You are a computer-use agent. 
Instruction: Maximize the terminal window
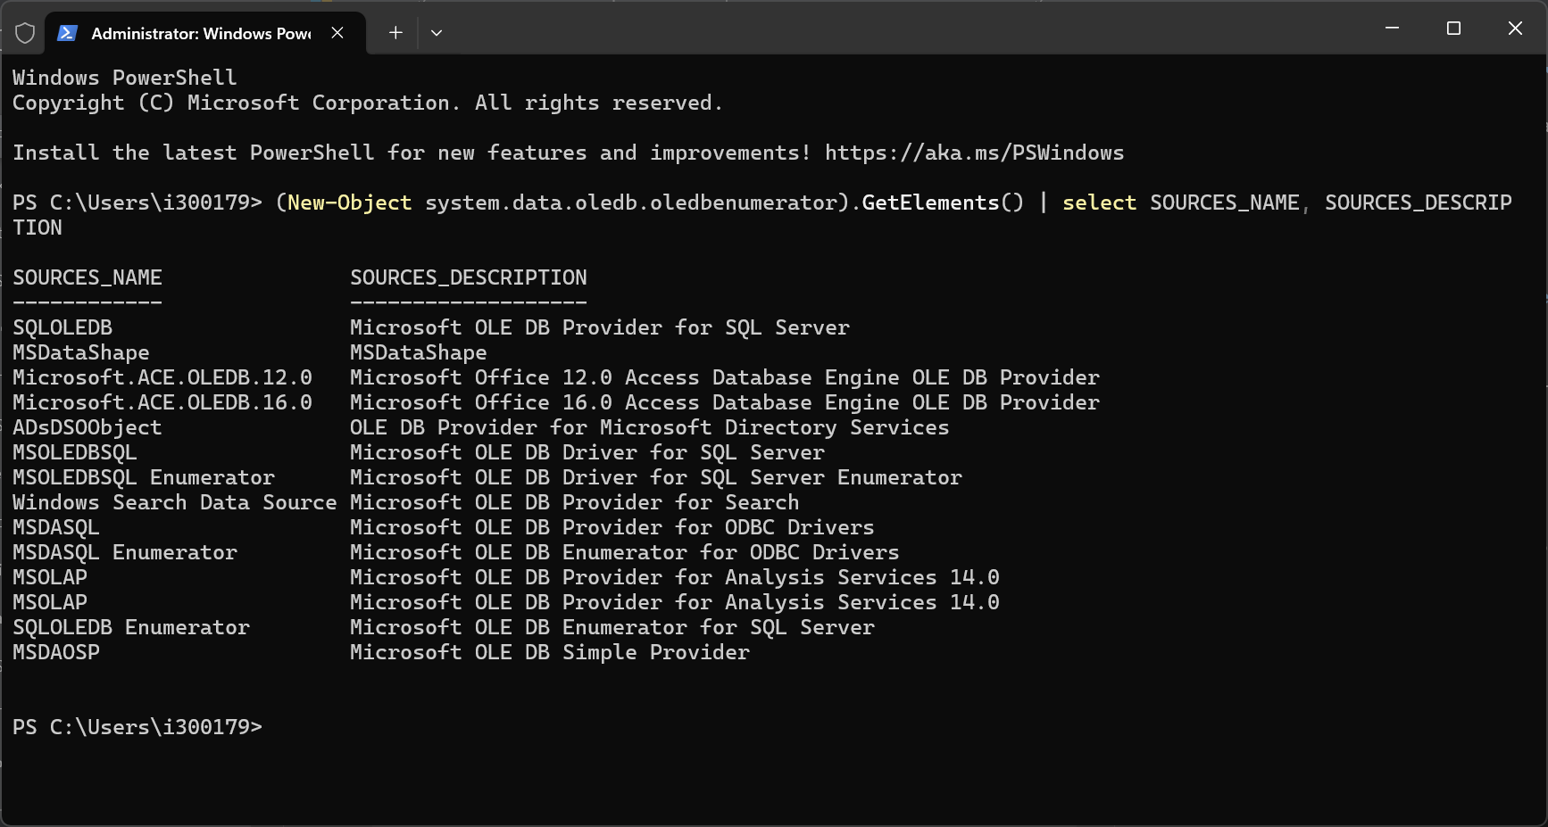pyautogui.click(x=1453, y=29)
